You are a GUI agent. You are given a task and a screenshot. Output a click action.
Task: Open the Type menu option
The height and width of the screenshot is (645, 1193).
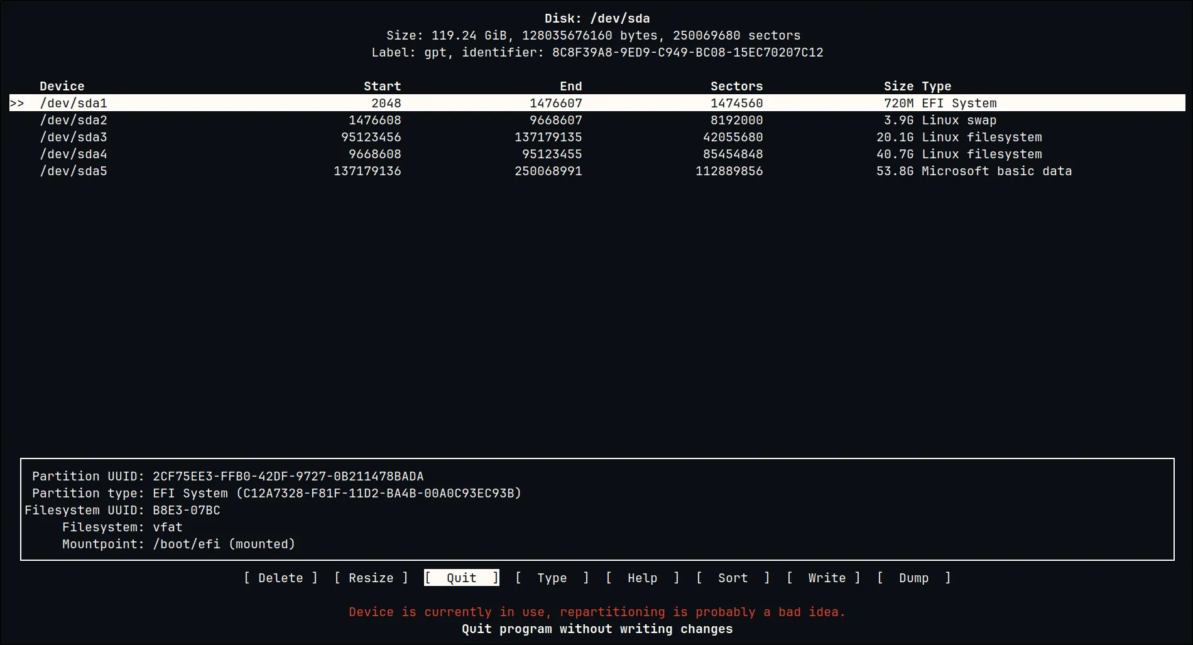click(552, 578)
